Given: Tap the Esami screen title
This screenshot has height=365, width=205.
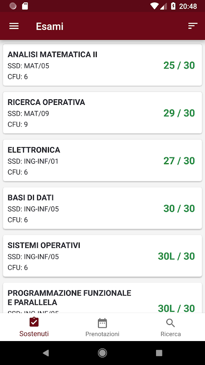Looking at the screenshot, I should point(49,26).
